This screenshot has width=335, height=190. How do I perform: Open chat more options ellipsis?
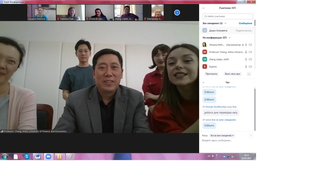click(x=251, y=136)
